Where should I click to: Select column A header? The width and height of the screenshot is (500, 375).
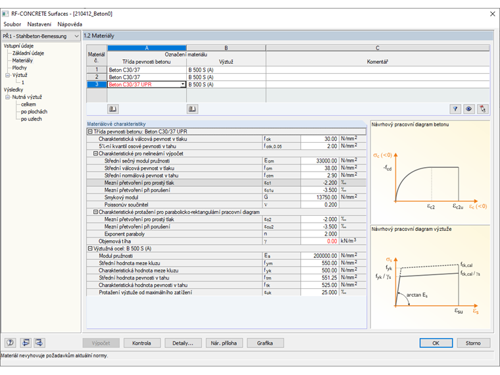147,48
